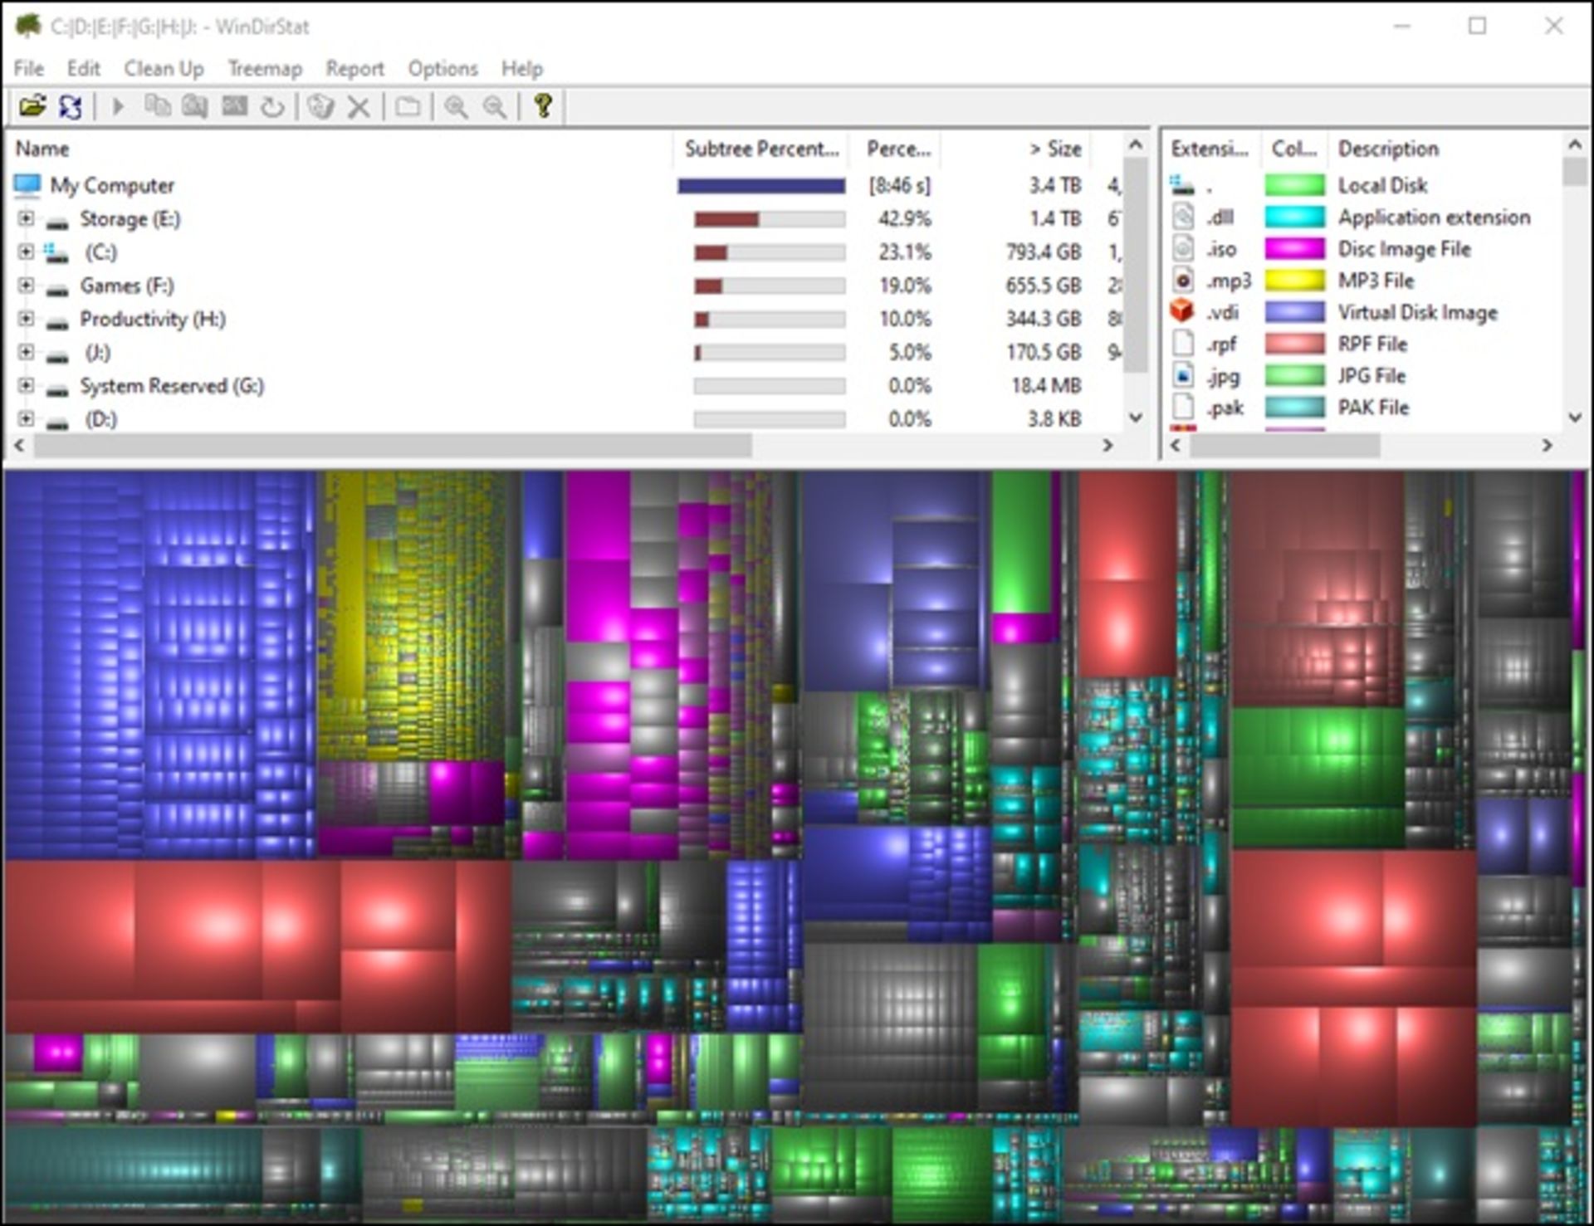Open the Clean Up menu

[164, 69]
